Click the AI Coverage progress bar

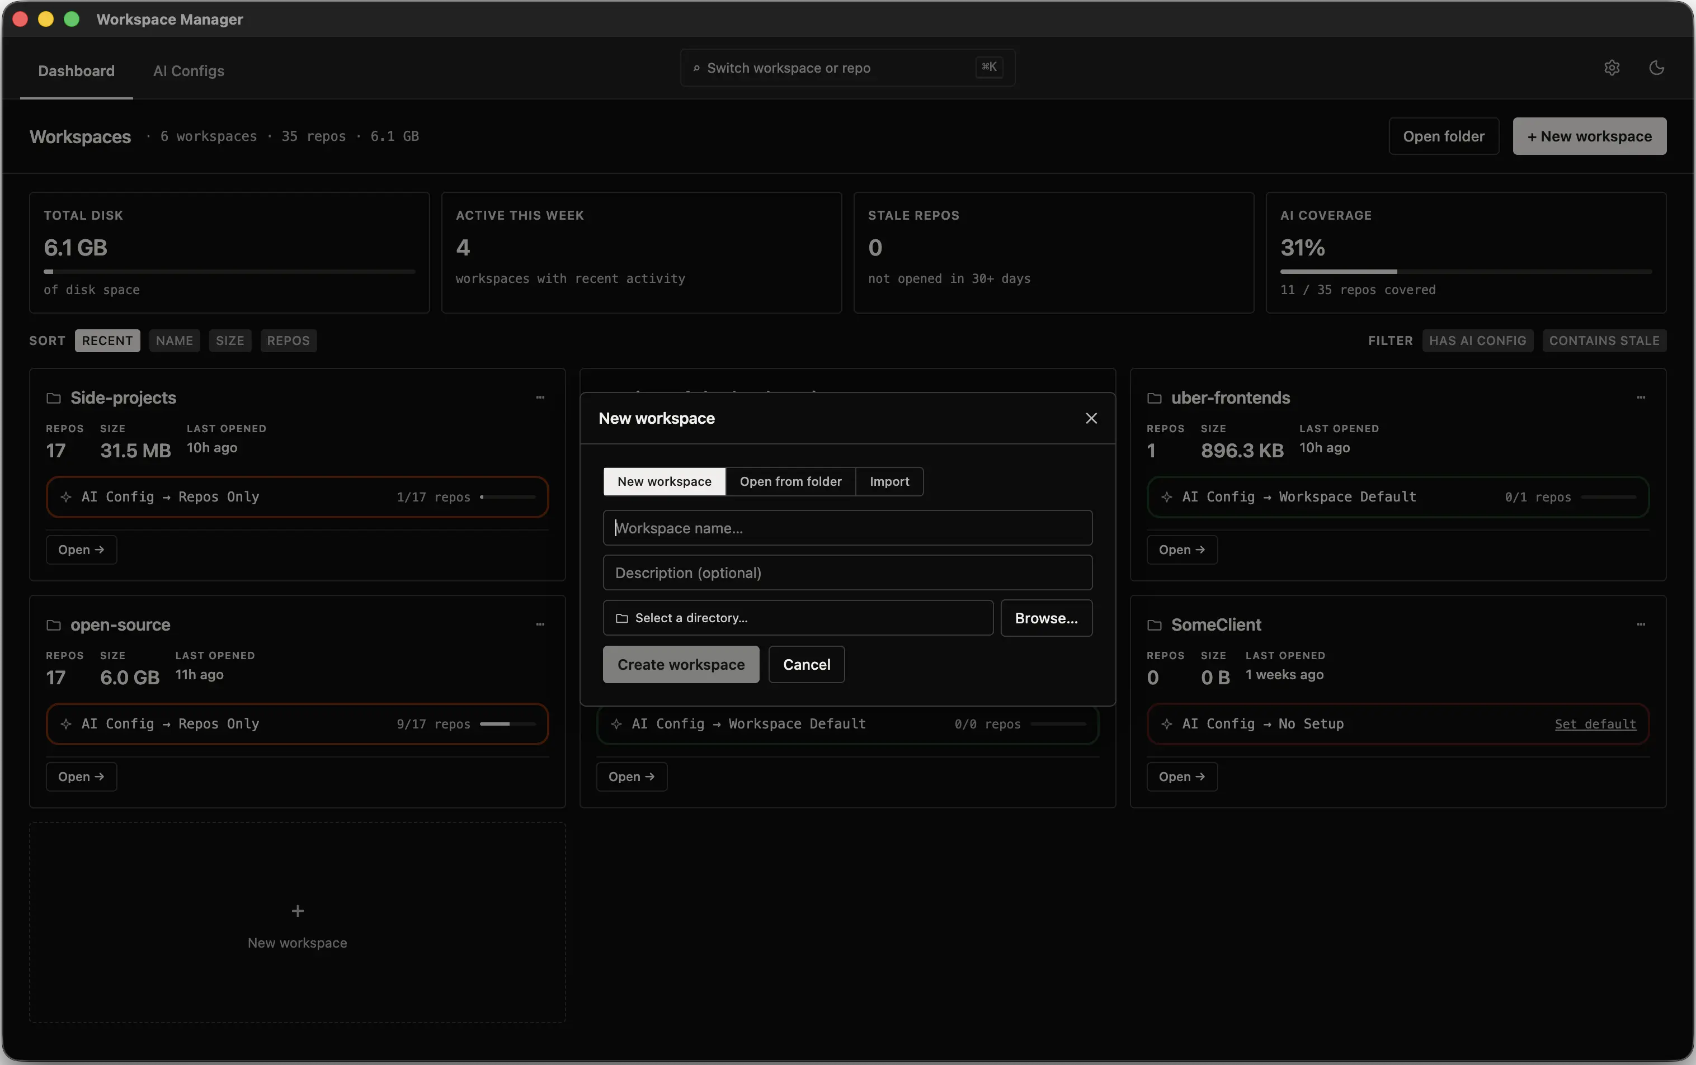click(1466, 271)
